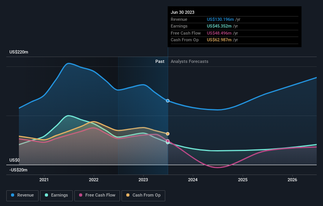Image resolution: width=323 pixels, height=206 pixels.
Task: Click the 2024 x-axis label
Action: tap(193, 180)
